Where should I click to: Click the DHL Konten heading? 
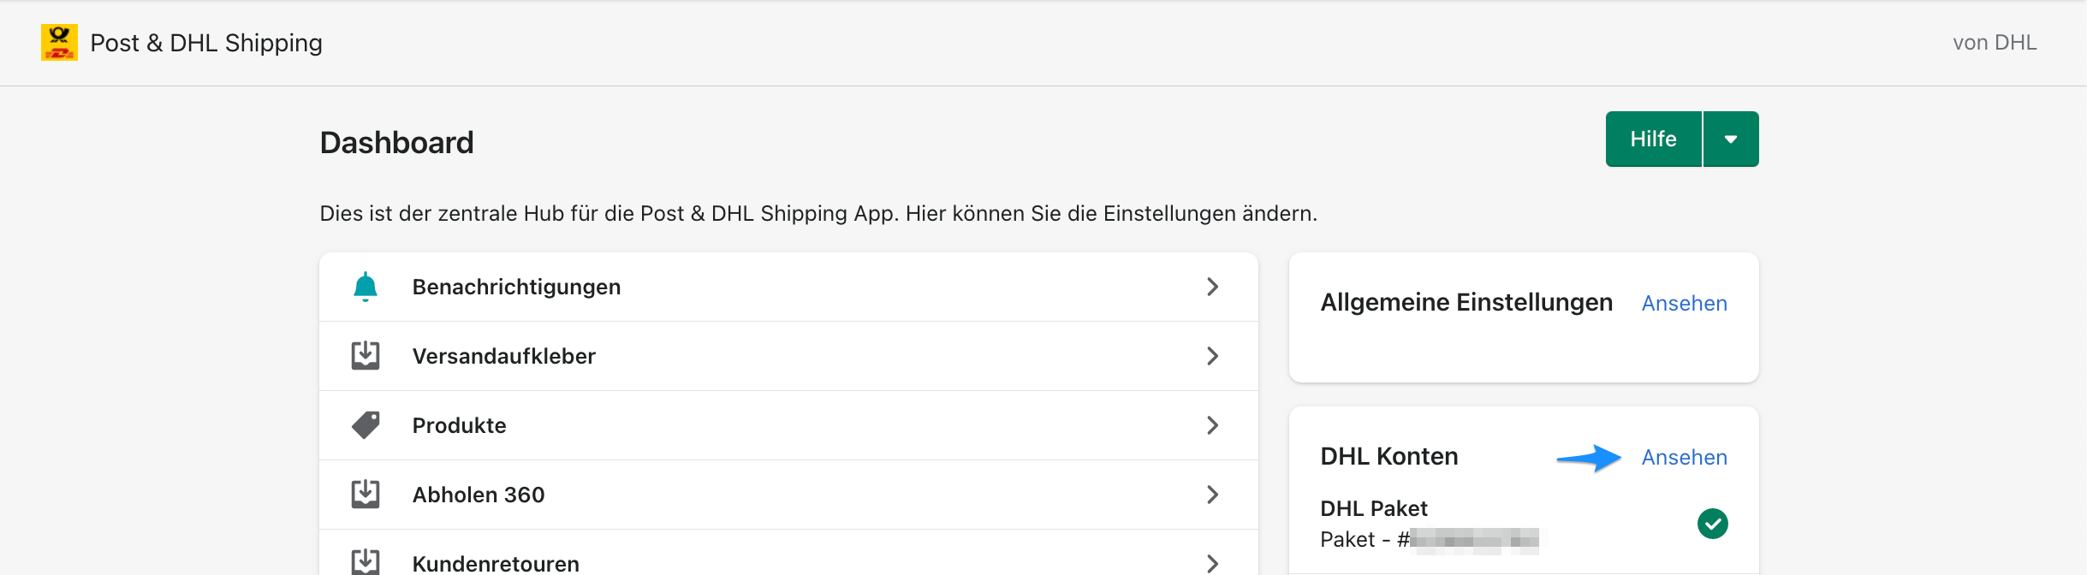(1389, 456)
